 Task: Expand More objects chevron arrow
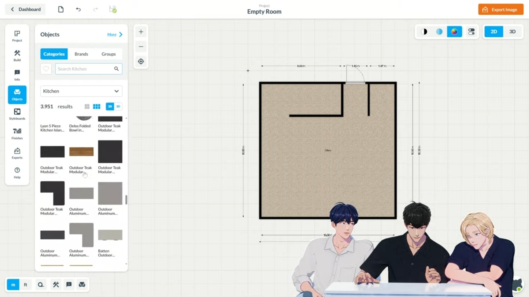coord(121,34)
